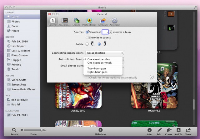The image size is (200, 139).
Task: Choose Two-hour gaps option
Action: point(103,68)
